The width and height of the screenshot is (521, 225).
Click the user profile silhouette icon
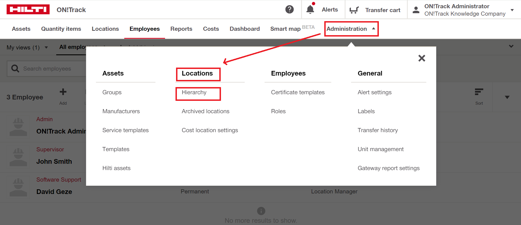[416, 10]
